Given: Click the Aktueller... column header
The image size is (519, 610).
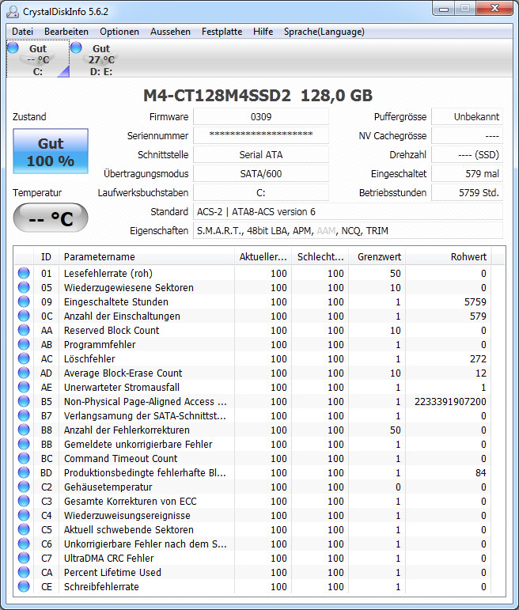Looking at the screenshot, I should click(x=263, y=257).
